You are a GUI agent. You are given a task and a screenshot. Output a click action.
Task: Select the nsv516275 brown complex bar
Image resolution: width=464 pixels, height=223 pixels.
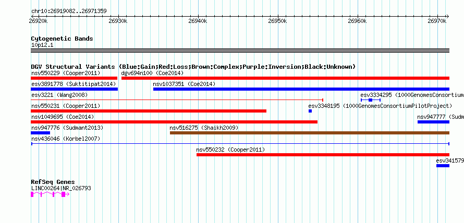310,133
